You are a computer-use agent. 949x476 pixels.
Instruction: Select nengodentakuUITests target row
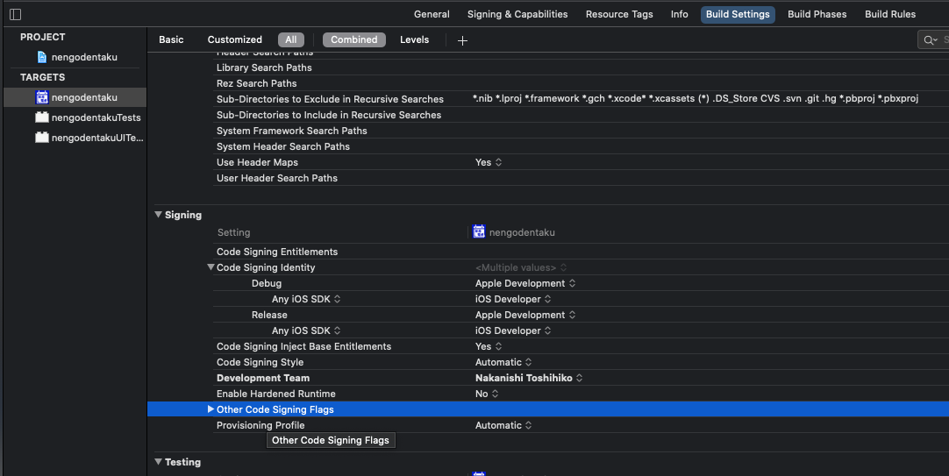click(x=75, y=138)
